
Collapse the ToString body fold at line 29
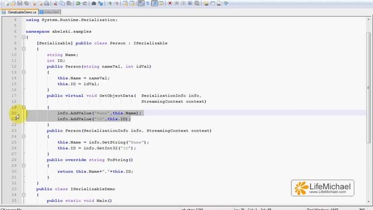[23, 166]
